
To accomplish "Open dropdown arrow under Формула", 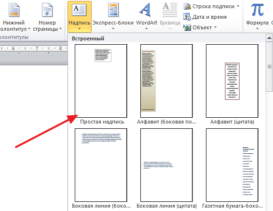I will pos(257,29).
